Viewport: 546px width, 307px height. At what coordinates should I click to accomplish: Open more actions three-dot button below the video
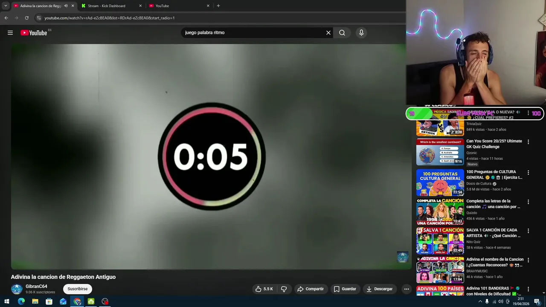[407, 289]
